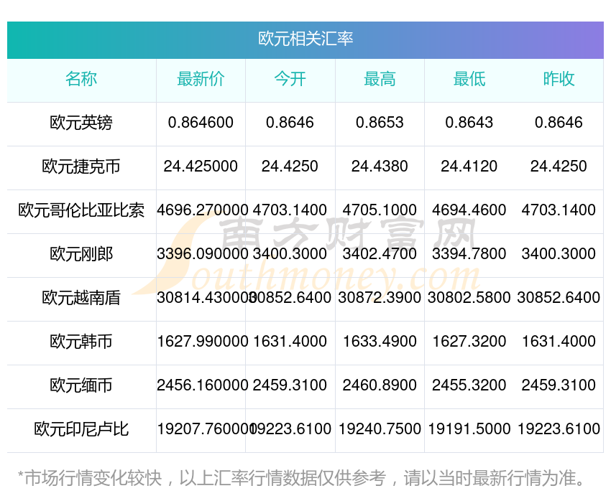Click the 欧元哥伦比亚比索 row name
This screenshot has width=611, height=501.
point(81,210)
